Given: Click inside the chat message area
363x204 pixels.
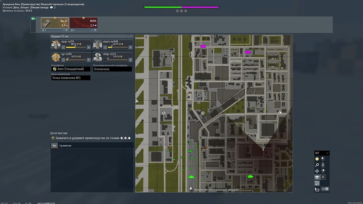Looking at the screenshot, I should pos(92,170).
